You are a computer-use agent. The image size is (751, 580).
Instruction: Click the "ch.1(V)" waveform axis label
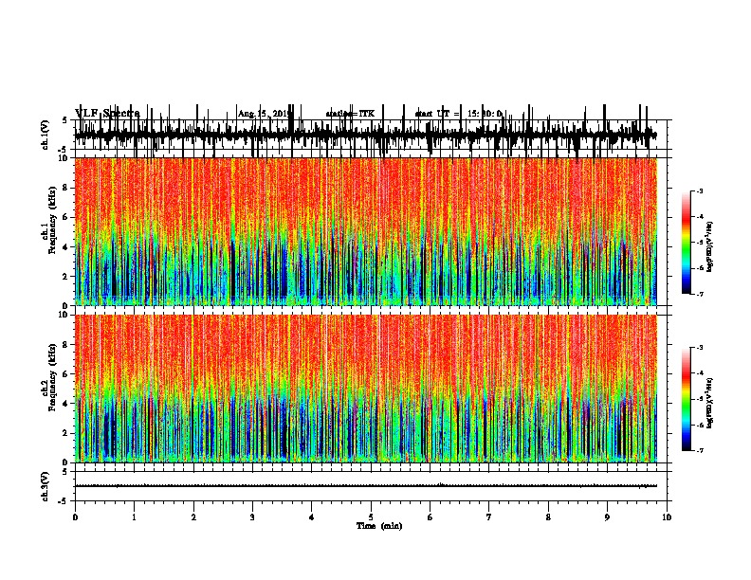46,135
